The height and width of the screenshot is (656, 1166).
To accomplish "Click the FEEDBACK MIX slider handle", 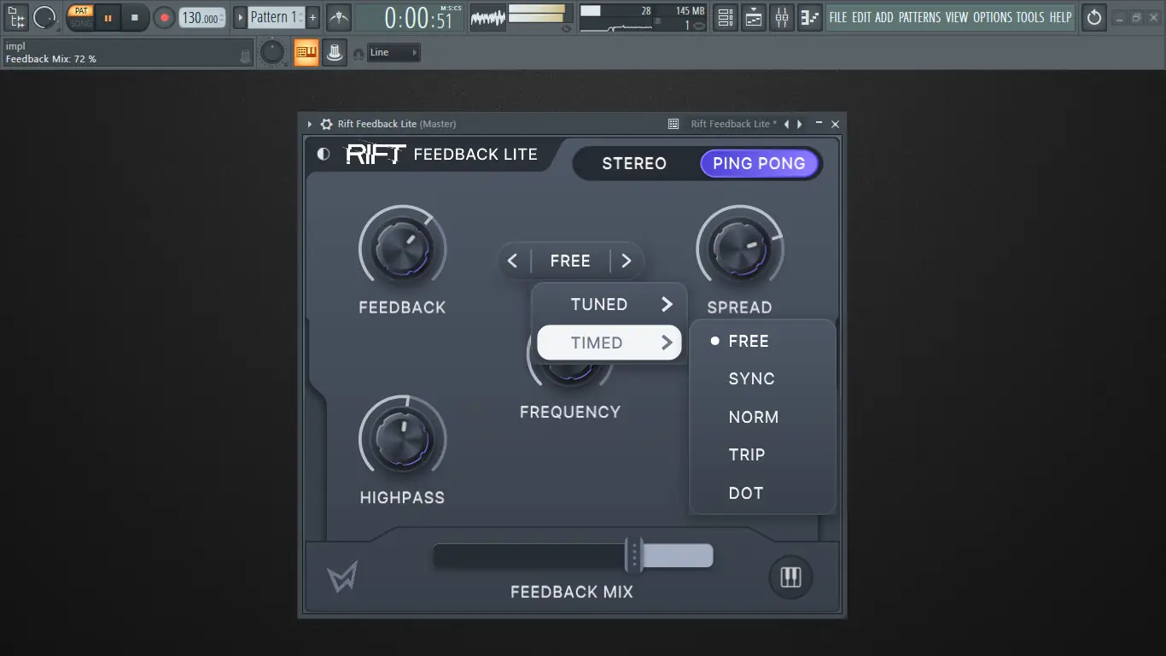I will click(x=633, y=555).
